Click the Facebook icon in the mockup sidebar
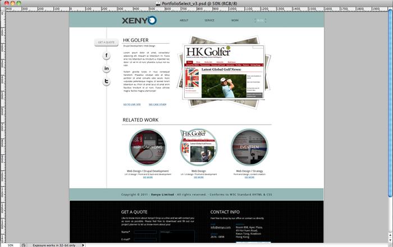 click(x=106, y=56)
